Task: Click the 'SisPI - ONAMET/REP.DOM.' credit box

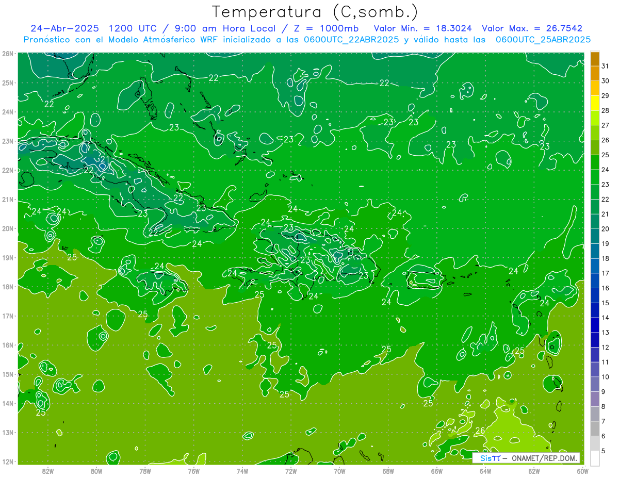Action: (x=527, y=458)
